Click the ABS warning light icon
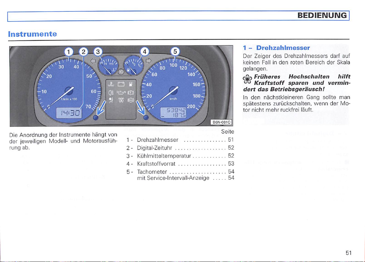The image size is (365, 262). (x=131, y=100)
